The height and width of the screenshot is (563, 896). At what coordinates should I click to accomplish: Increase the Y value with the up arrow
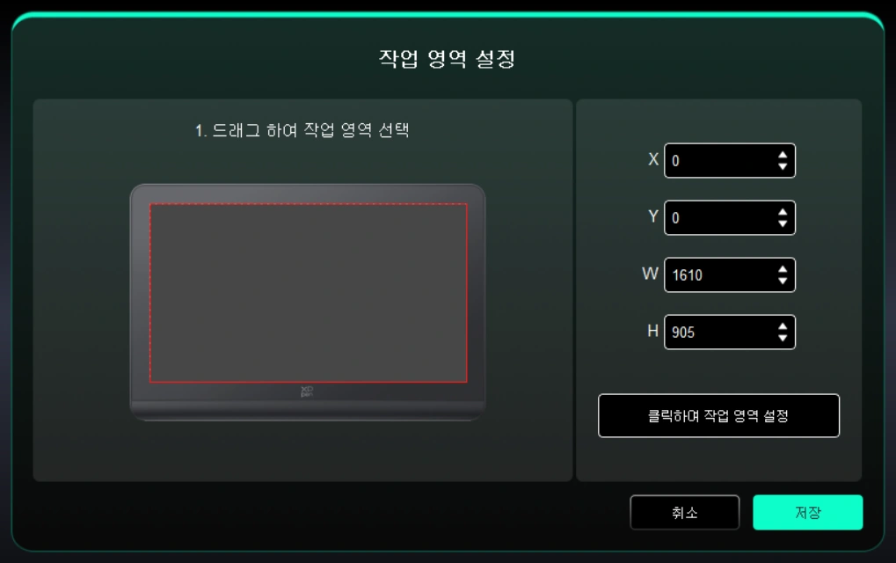pyautogui.click(x=783, y=212)
